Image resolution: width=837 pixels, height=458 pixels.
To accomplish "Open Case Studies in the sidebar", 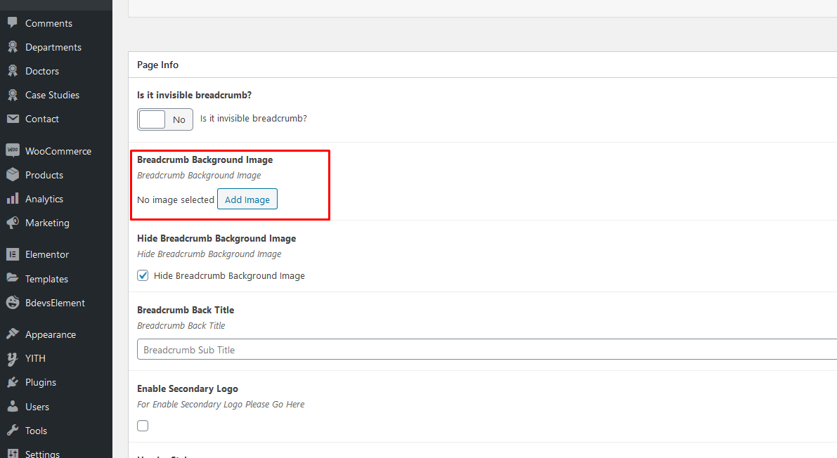I will [x=52, y=95].
